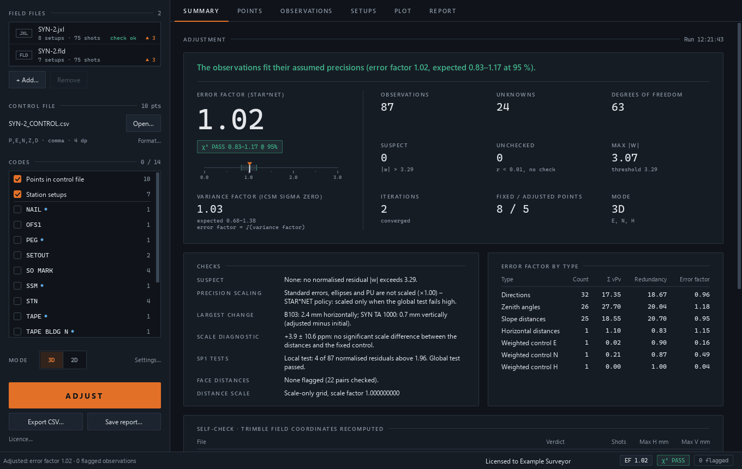Image resolution: width=742 pixels, height=469 pixels.
Task: Click the 'check ok' status text
Action: (123, 38)
